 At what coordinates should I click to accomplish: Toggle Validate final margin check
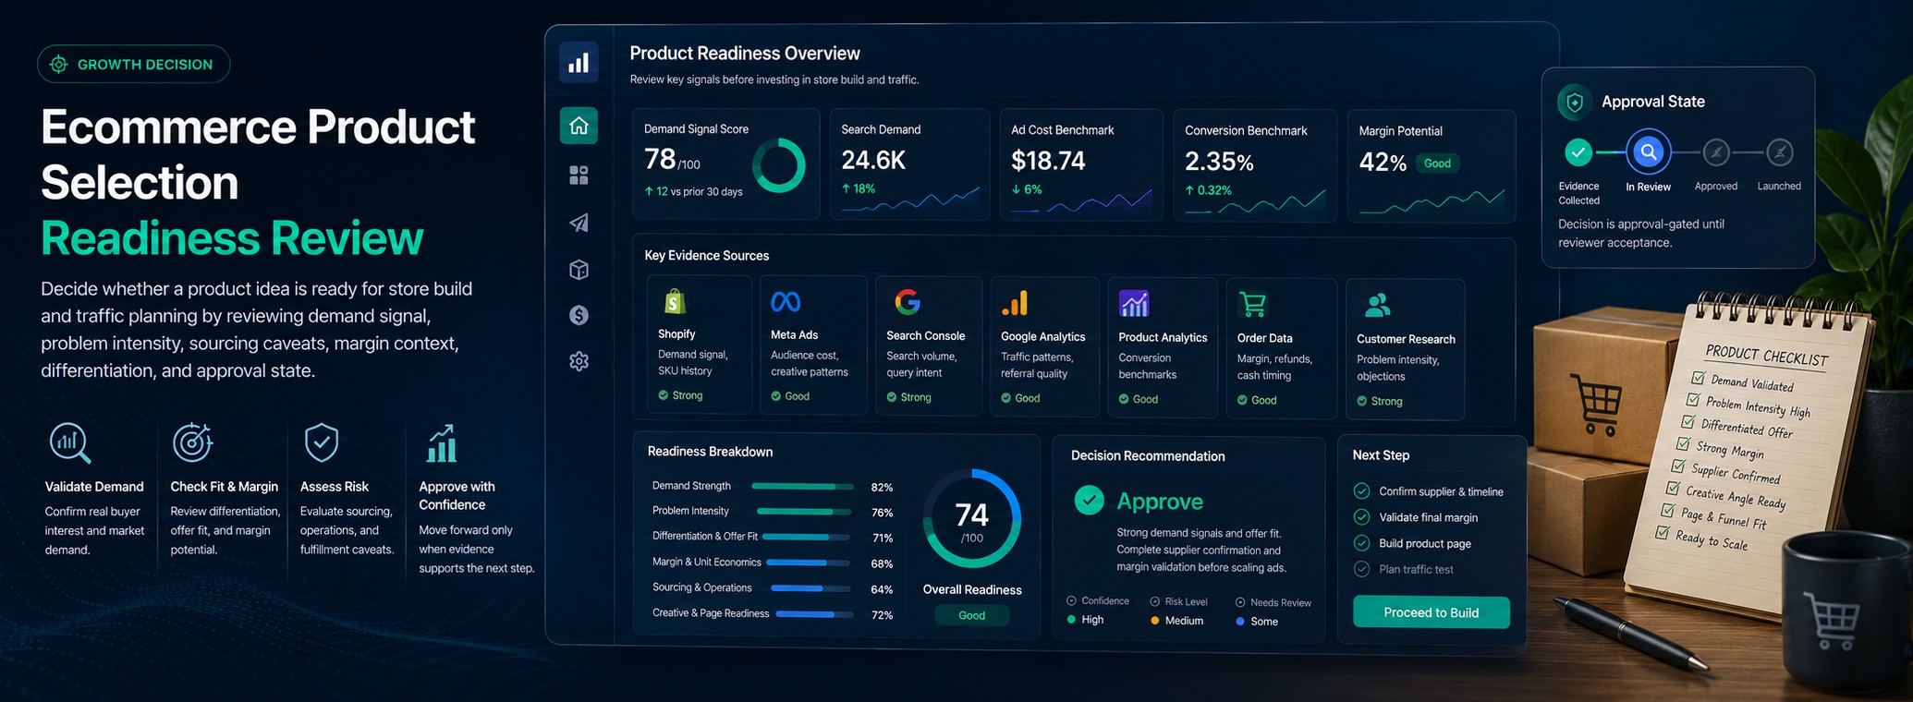coord(1361,516)
